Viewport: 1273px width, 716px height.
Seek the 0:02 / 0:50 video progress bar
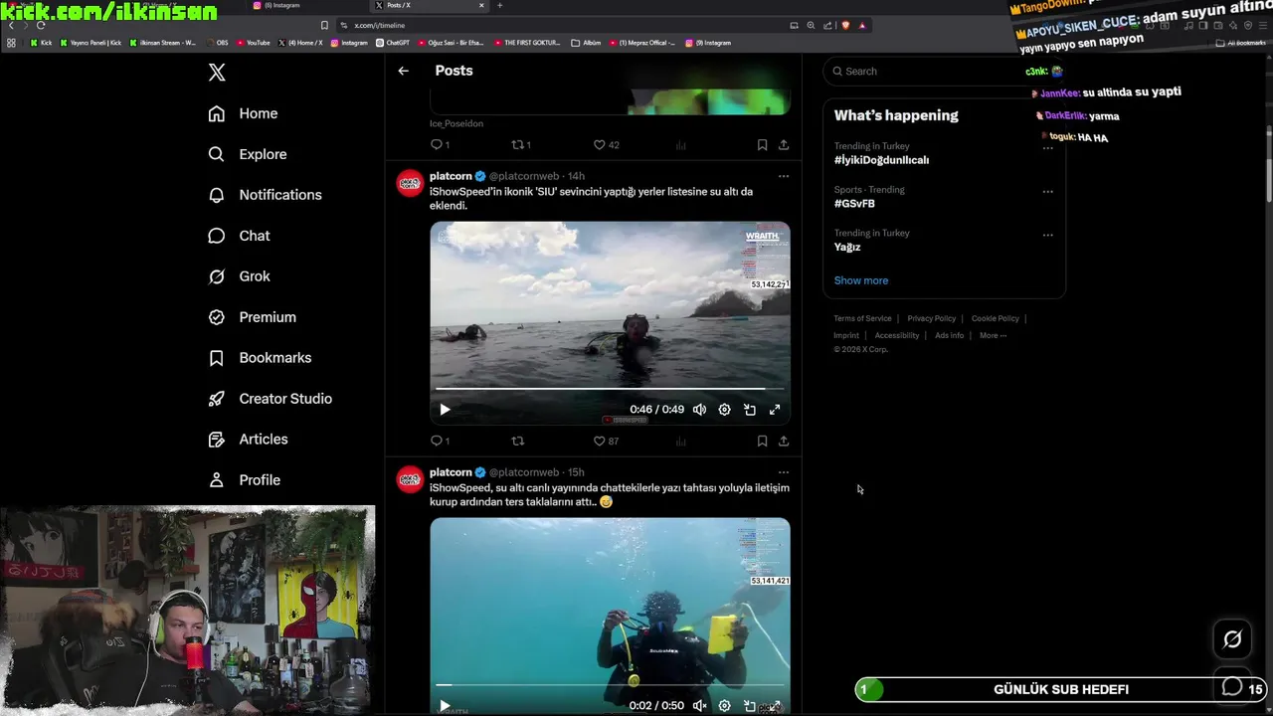[x=610, y=685]
